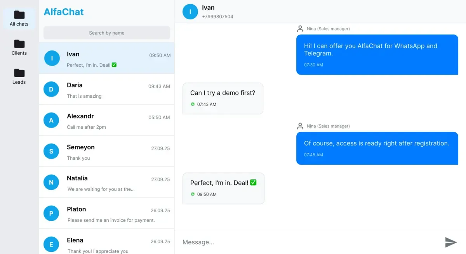Select Alexandr's conversation

106,120
